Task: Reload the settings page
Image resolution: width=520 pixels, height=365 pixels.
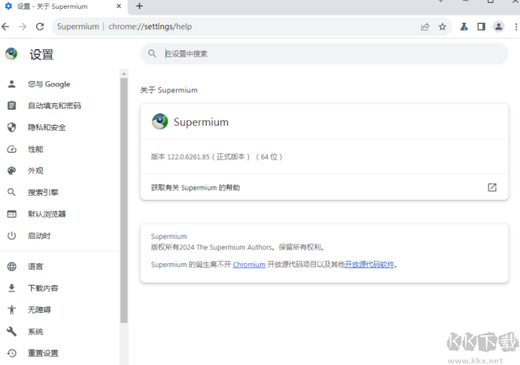Action: click(40, 26)
